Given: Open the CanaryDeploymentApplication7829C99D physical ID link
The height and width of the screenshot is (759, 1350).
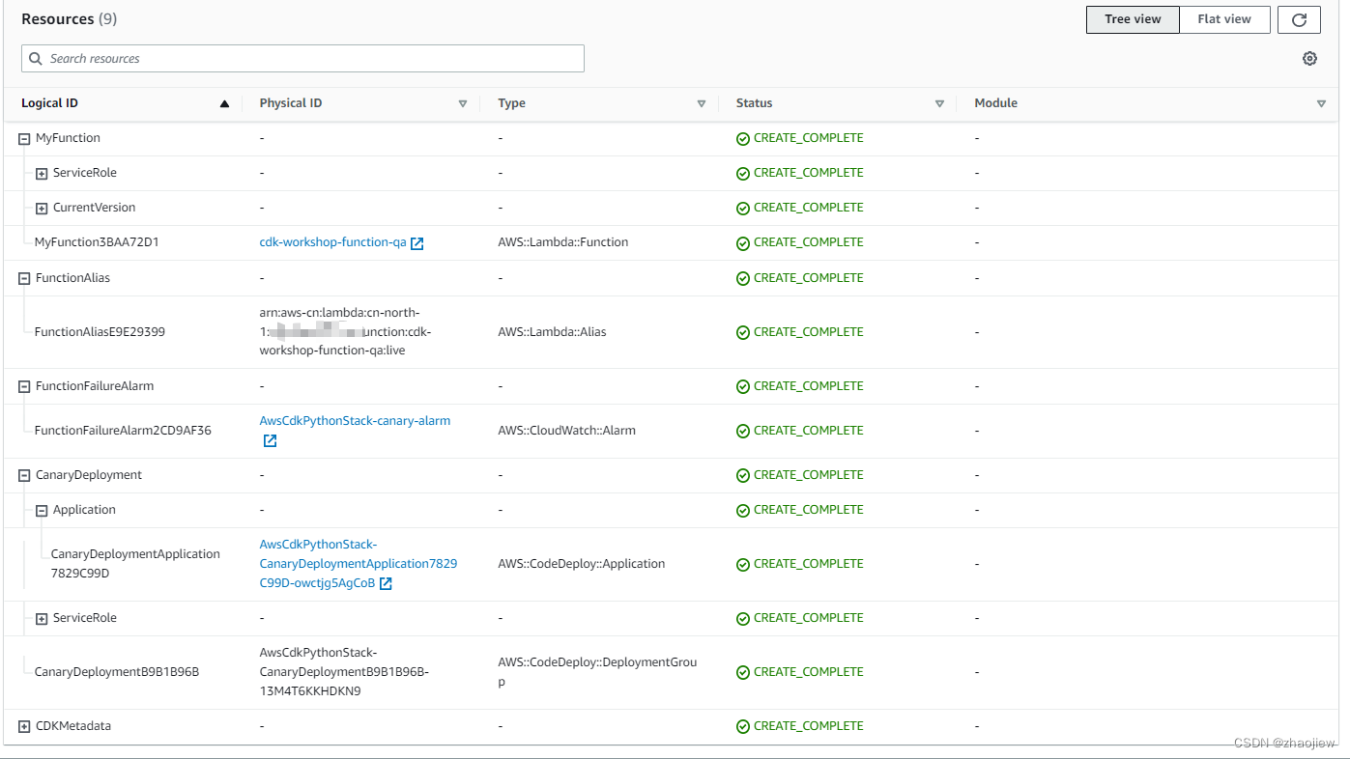Looking at the screenshot, I should pos(358,563).
